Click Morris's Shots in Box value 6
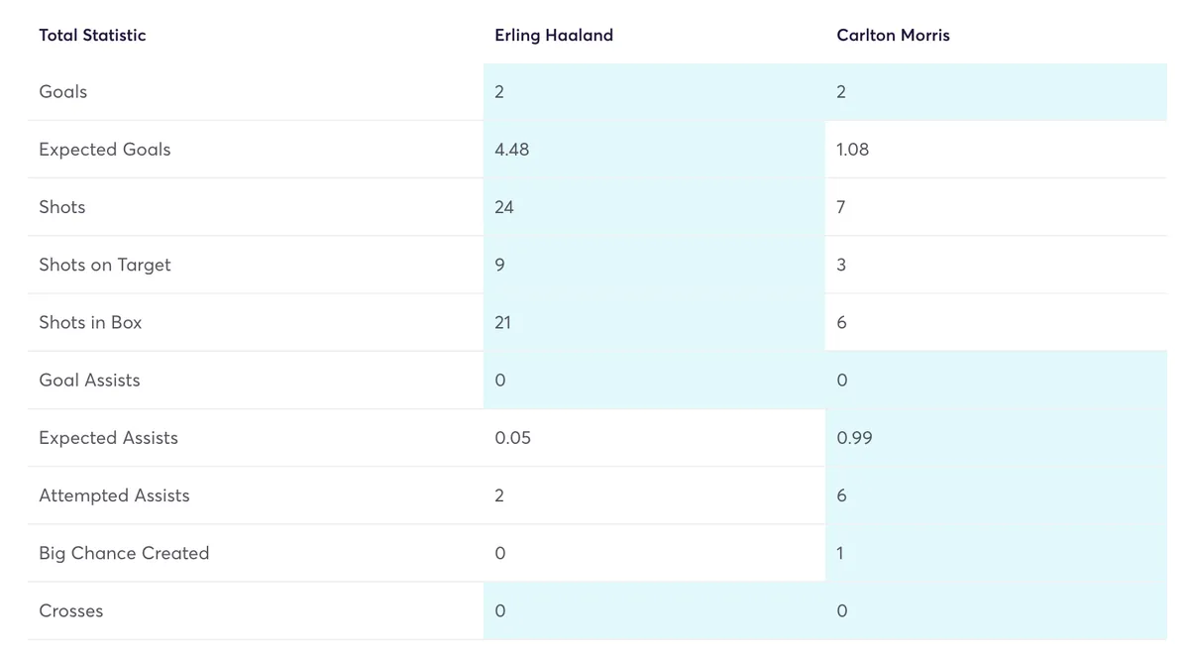 (841, 322)
